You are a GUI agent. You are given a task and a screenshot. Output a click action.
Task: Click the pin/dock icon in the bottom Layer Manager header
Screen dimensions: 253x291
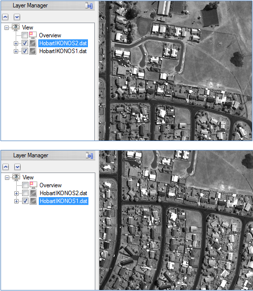pos(89,155)
